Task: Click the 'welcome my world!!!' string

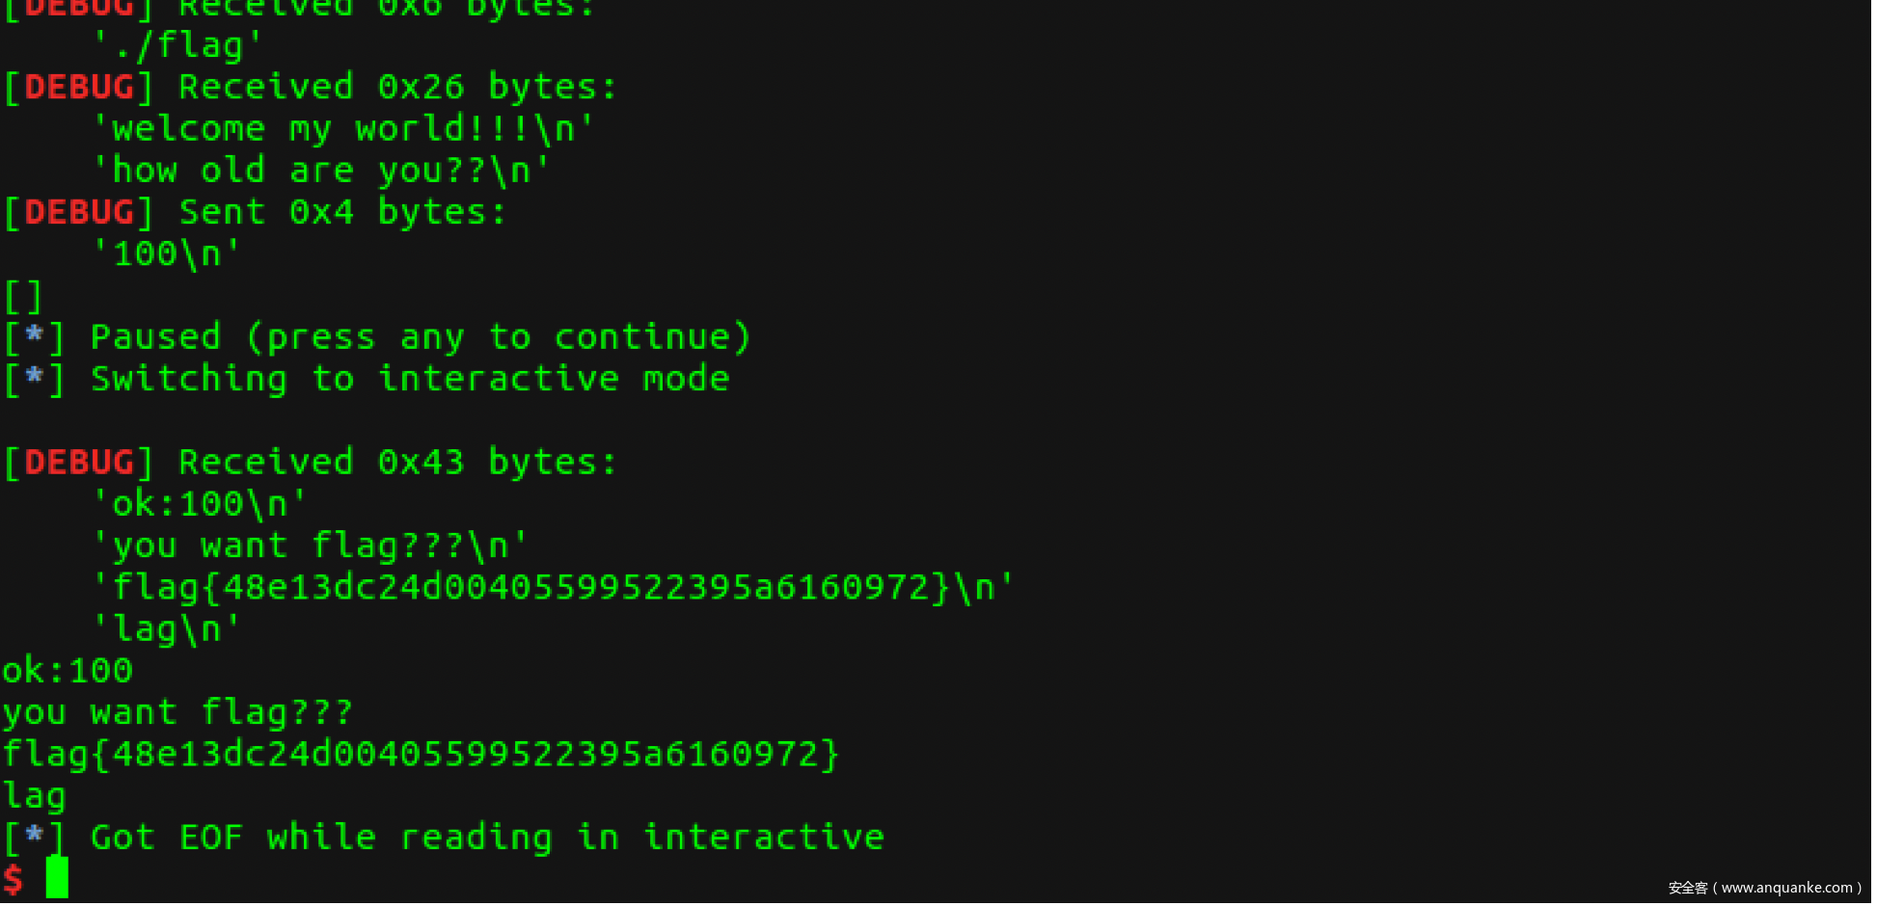Action: [x=343, y=129]
